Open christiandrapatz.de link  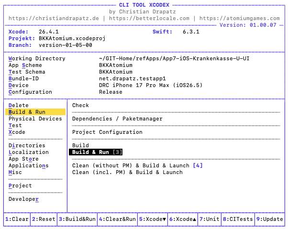pyautogui.click(x=54, y=18)
